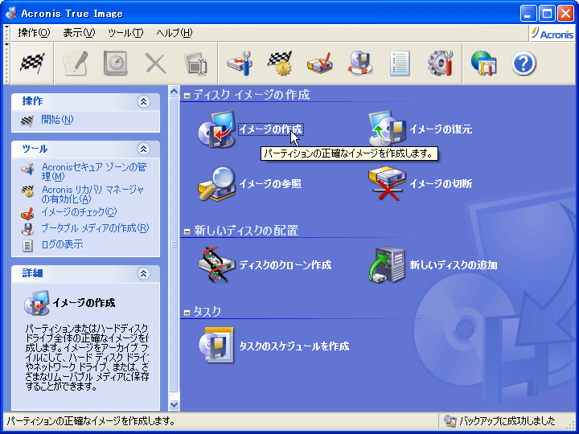579x434 pixels.
Task: Click the ディスクのクローン作成 DNA disk icon
Action: coord(216,264)
